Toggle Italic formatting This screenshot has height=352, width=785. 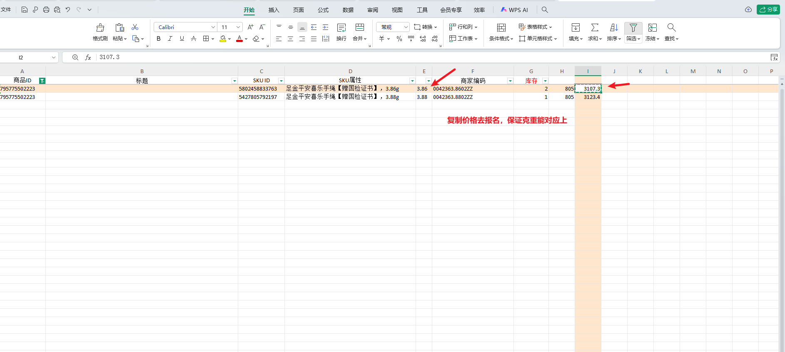click(x=170, y=39)
